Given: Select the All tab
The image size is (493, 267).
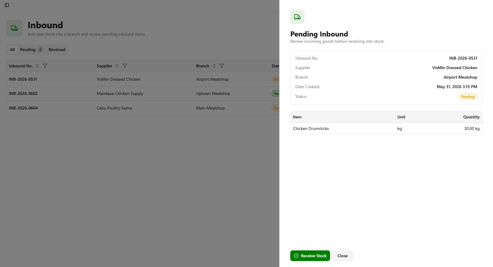Looking at the screenshot, I should [12, 50].
